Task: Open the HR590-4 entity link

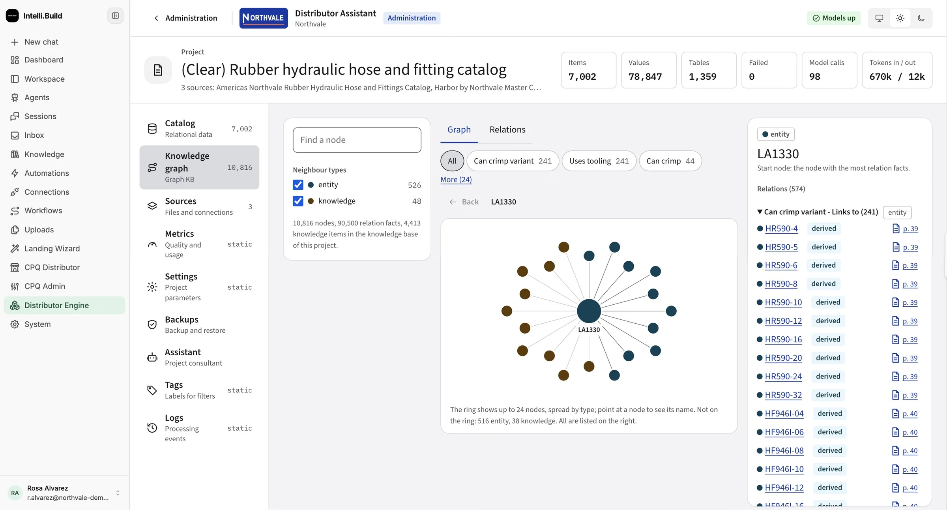Action: click(x=781, y=229)
